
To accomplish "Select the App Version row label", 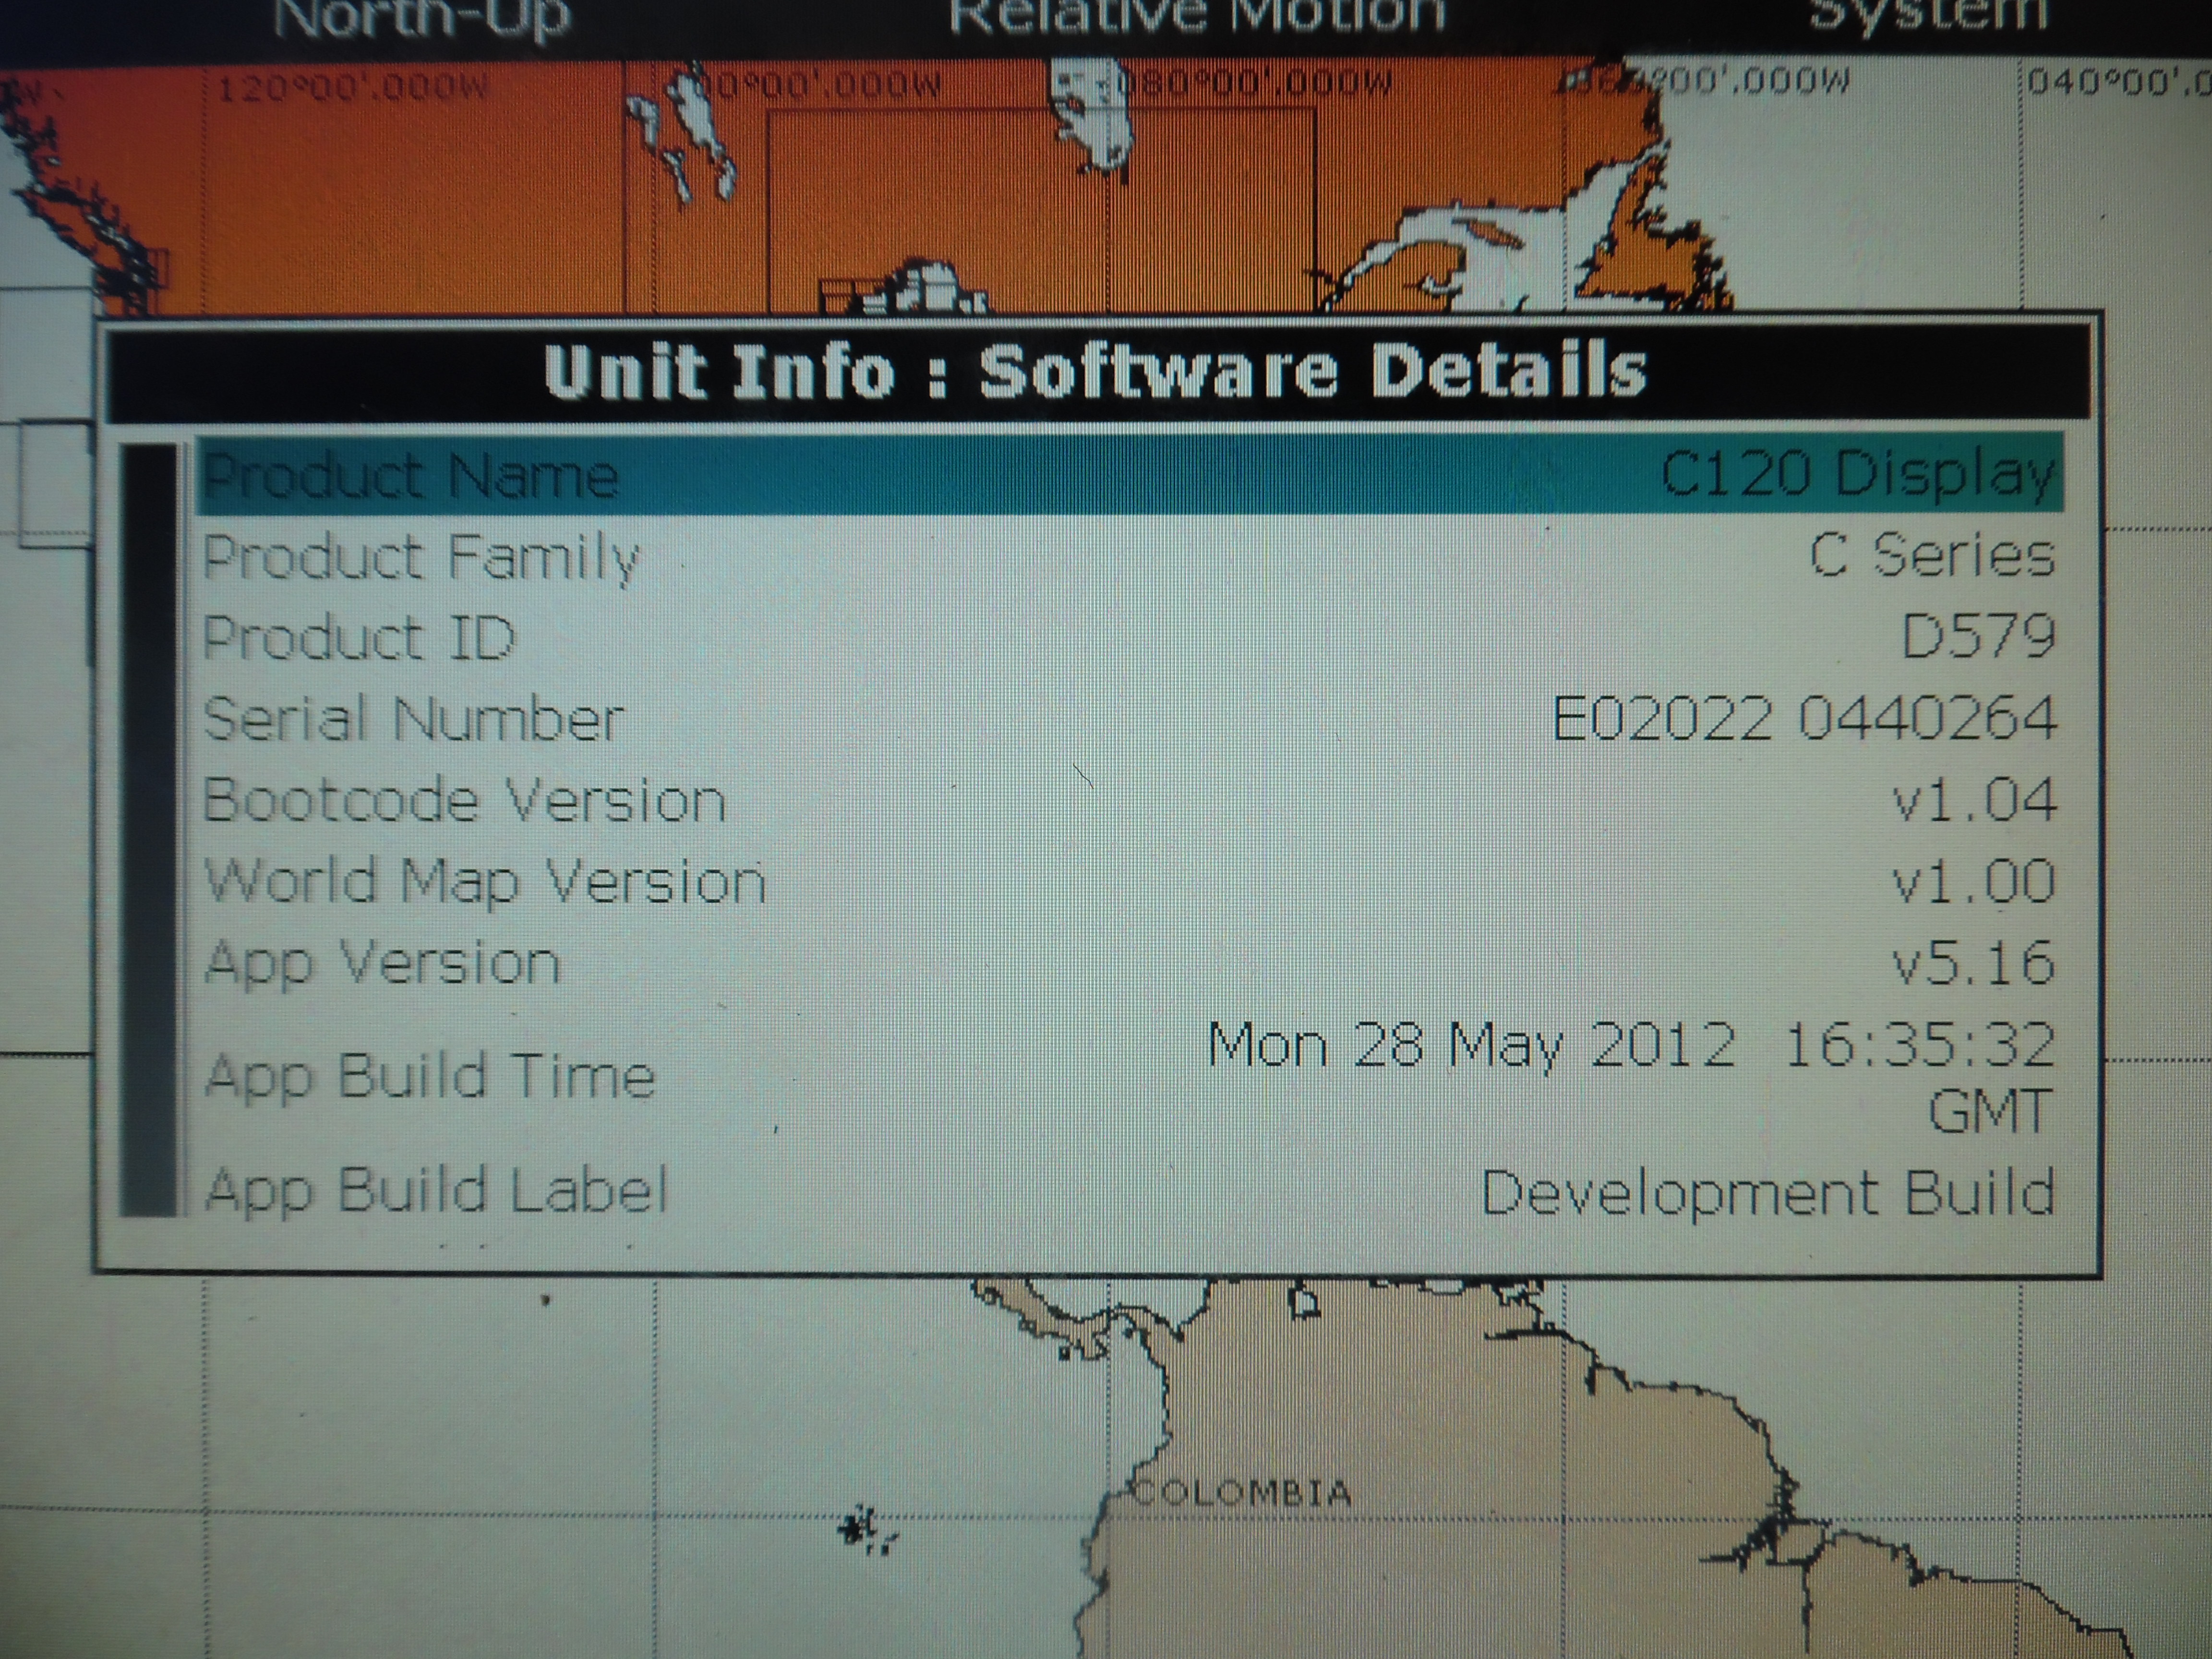I will point(382,964).
